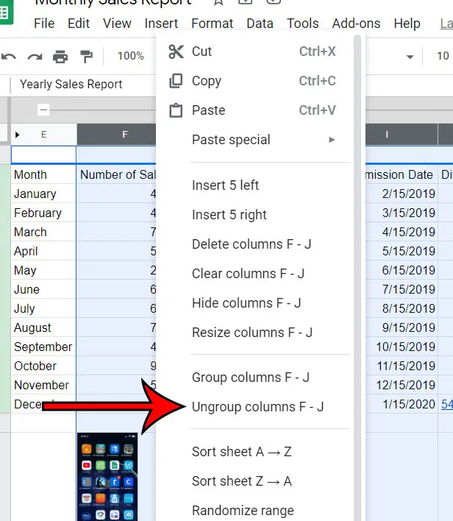The height and width of the screenshot is (521, 453).
Task: Expand hidden columns arrow beside column E
Action: point(18,135)
